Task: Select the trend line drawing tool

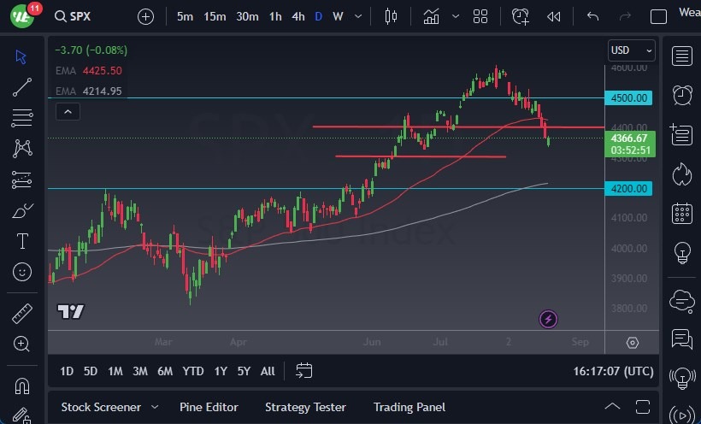Action: pyautogui.click(x=23, y=86)
